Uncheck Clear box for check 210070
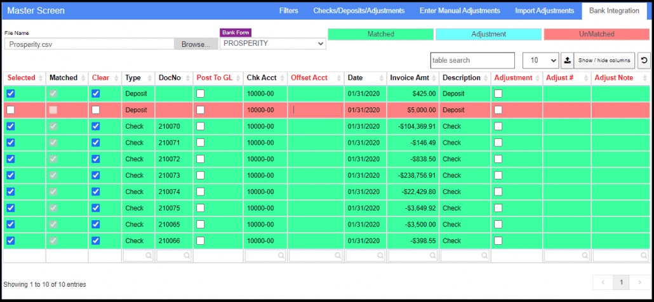The height and width of the screenshot is (302, 654). [x=95, y=126]
